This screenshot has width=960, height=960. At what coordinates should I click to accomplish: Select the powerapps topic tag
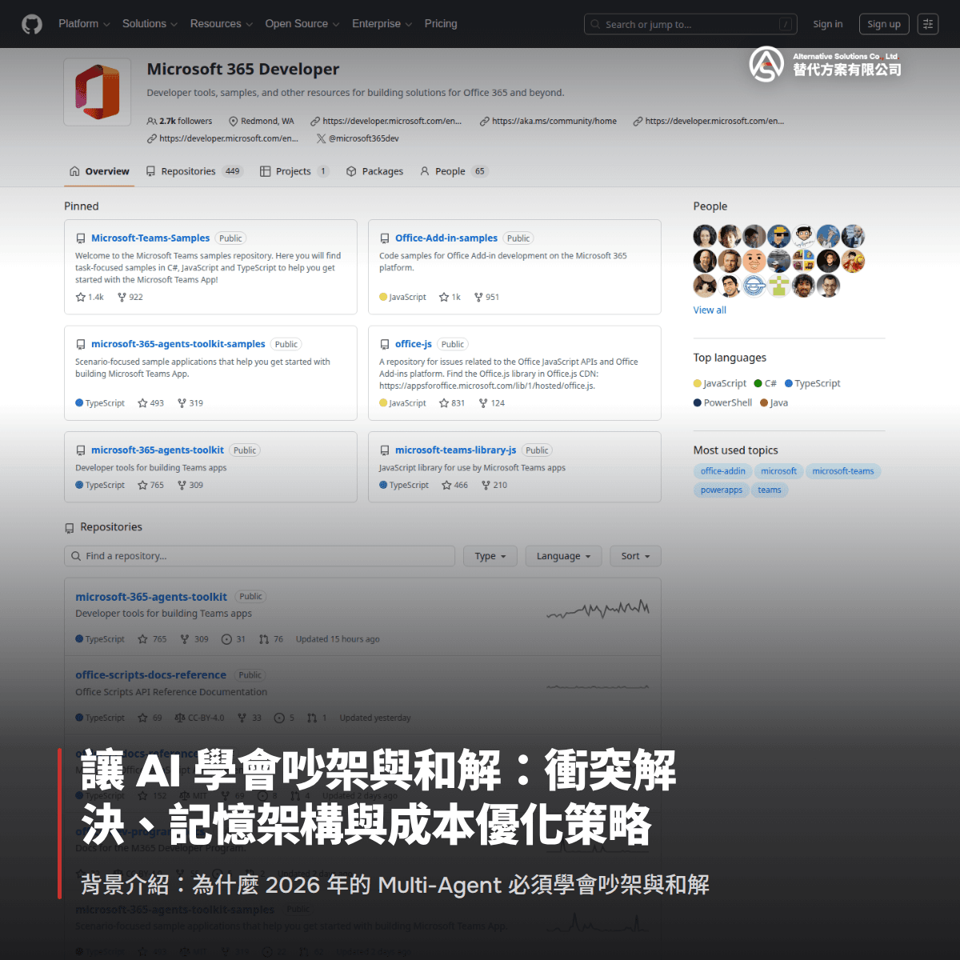(722, 490)
